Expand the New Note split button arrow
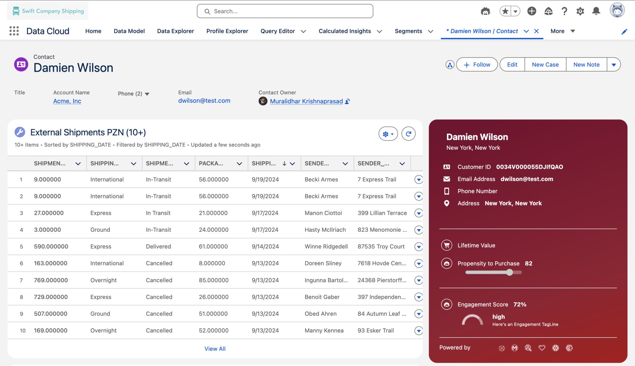Screen dimensions: 635x366 click(614, 64)
